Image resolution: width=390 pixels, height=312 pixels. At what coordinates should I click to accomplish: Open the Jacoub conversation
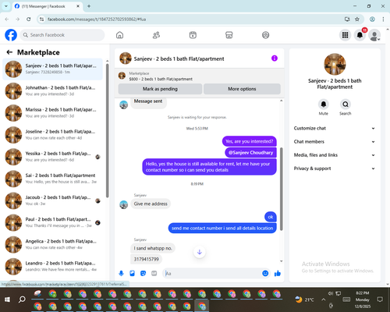click(52, 200)
